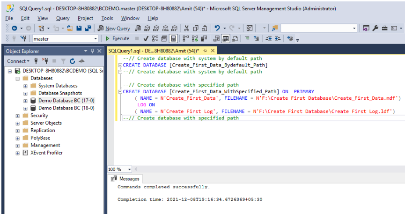The height and width of the screenshot is (214, 405).
Task: Click the Save floppy disk icon
Action: click(79, 28)
